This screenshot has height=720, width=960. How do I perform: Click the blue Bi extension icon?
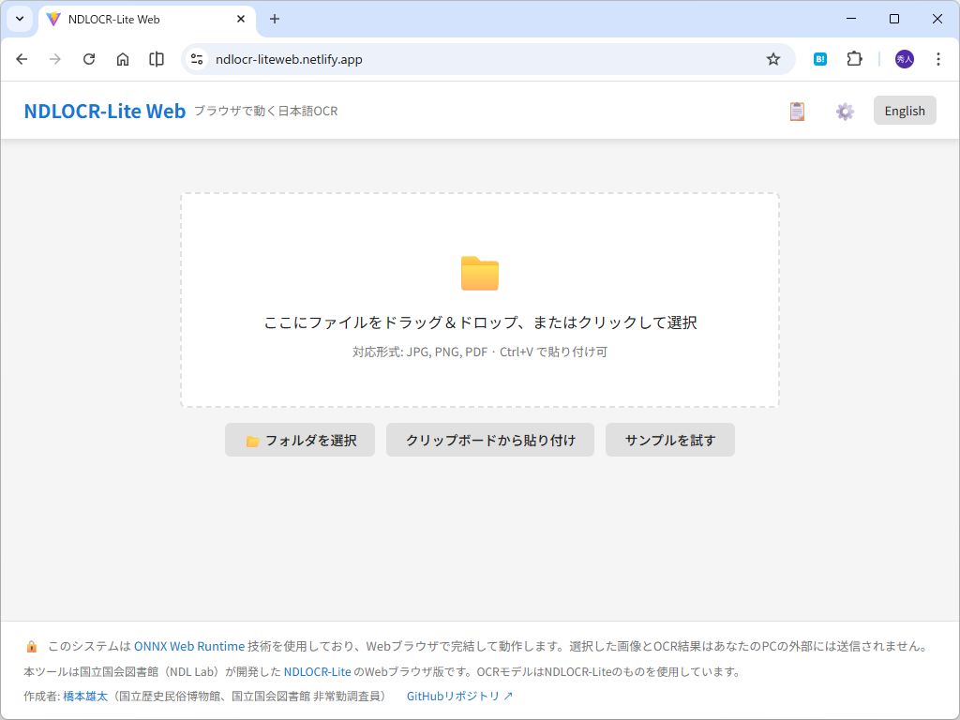point(820,58)
